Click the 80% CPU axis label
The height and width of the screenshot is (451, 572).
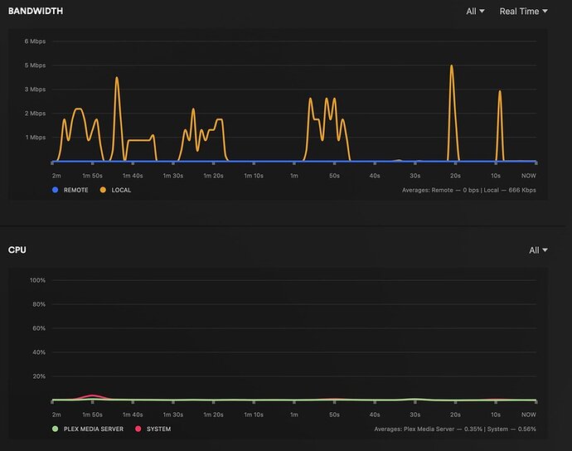(x=39, y=304)
